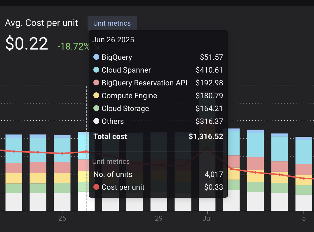Click the No. of units 4,017 value
This screenshot has width=314, height=232.
(214, 174)
